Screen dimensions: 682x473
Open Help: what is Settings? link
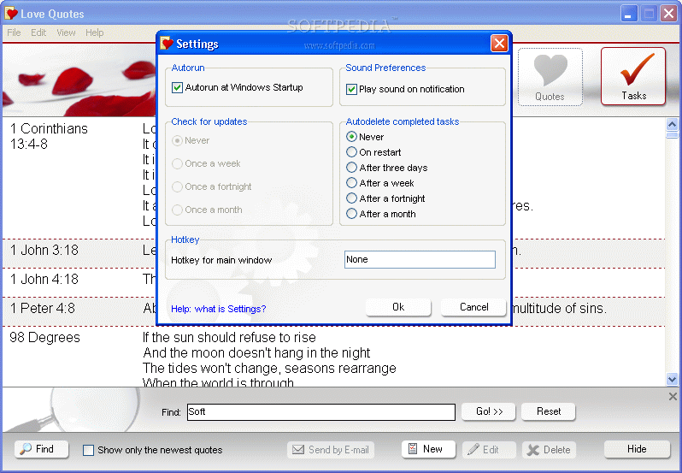tap(218, 309)
